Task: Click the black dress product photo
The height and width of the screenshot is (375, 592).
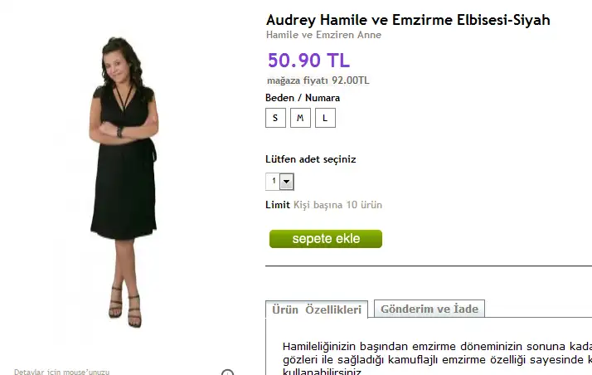Action: click(124, 182)
